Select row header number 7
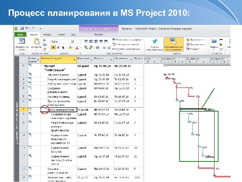The height and width of the screenshot is (182, 242). pyautogui.click(x=24, y=110)
